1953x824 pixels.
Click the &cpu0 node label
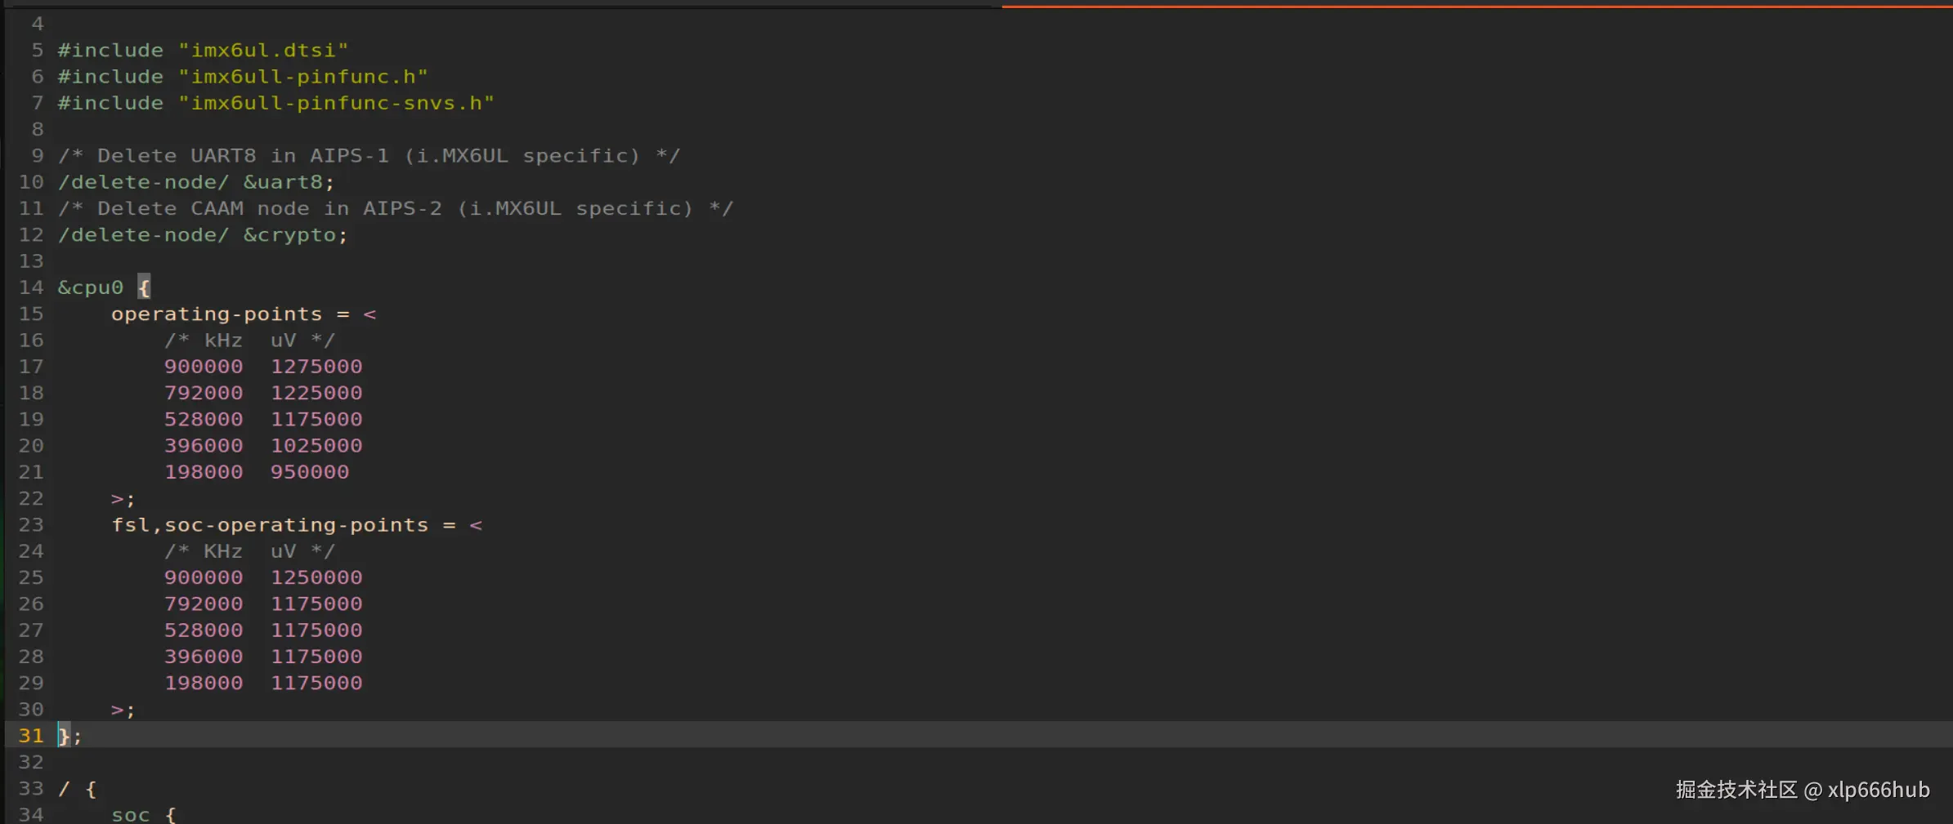90,287
